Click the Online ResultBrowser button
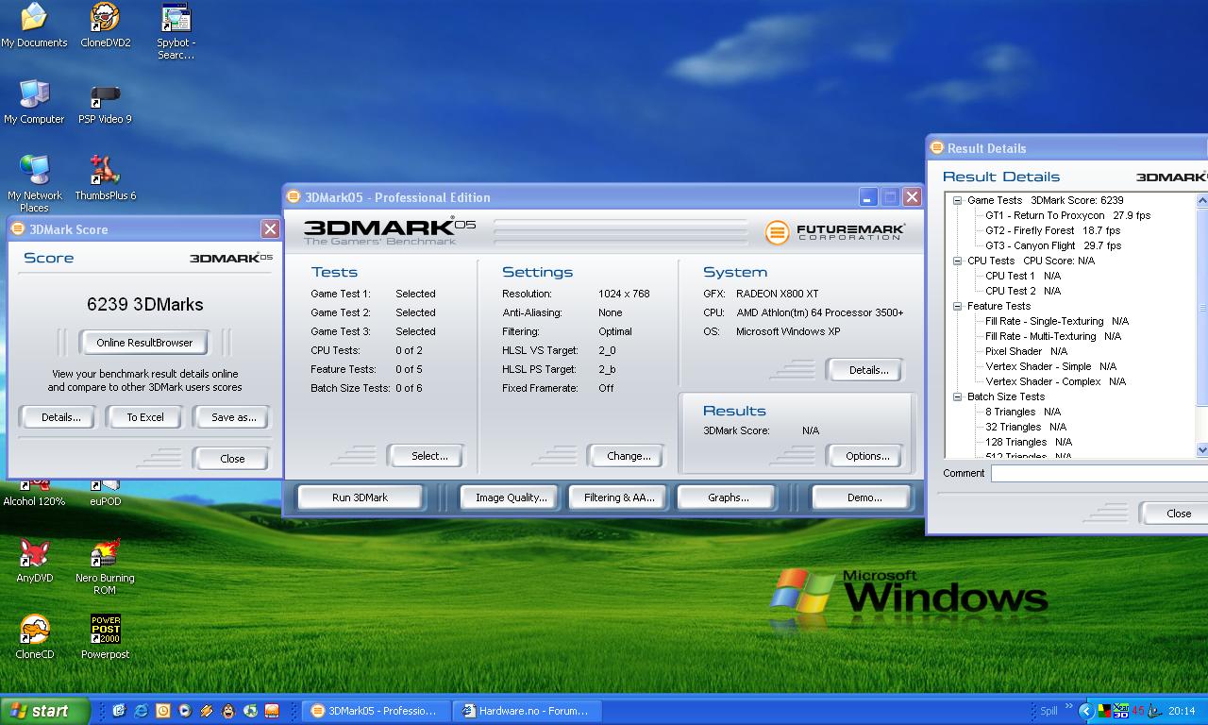 point(144,343)
